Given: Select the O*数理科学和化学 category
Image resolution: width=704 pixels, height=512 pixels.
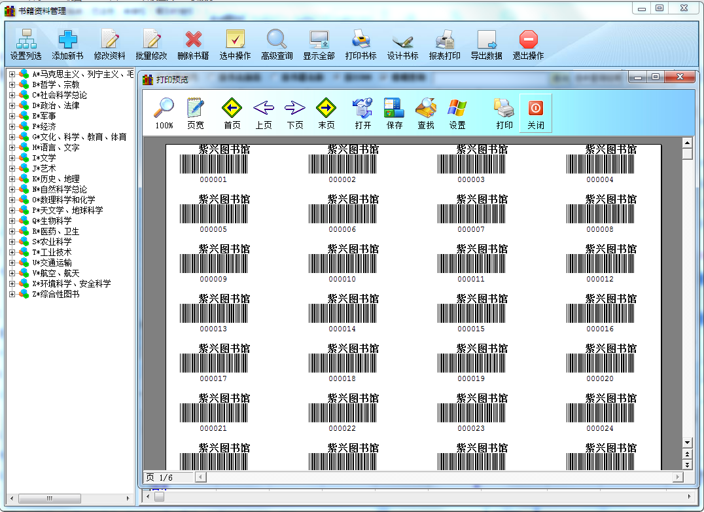Looking at the screenshot, I should click(63, 200).
